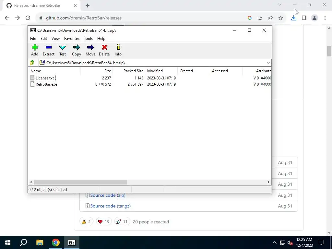Screen dimensions: 332x249
Task: Select the Releases dremin/RetroBar tab
Action: [x=41, y=6]
